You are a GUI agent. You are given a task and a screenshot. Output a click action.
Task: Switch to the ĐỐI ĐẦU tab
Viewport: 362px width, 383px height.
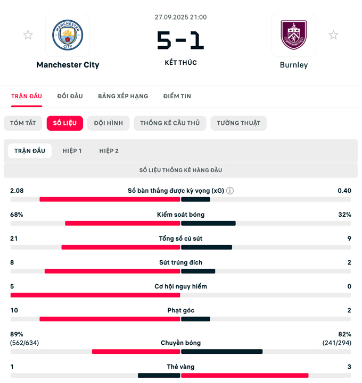[x=70, y=96]
